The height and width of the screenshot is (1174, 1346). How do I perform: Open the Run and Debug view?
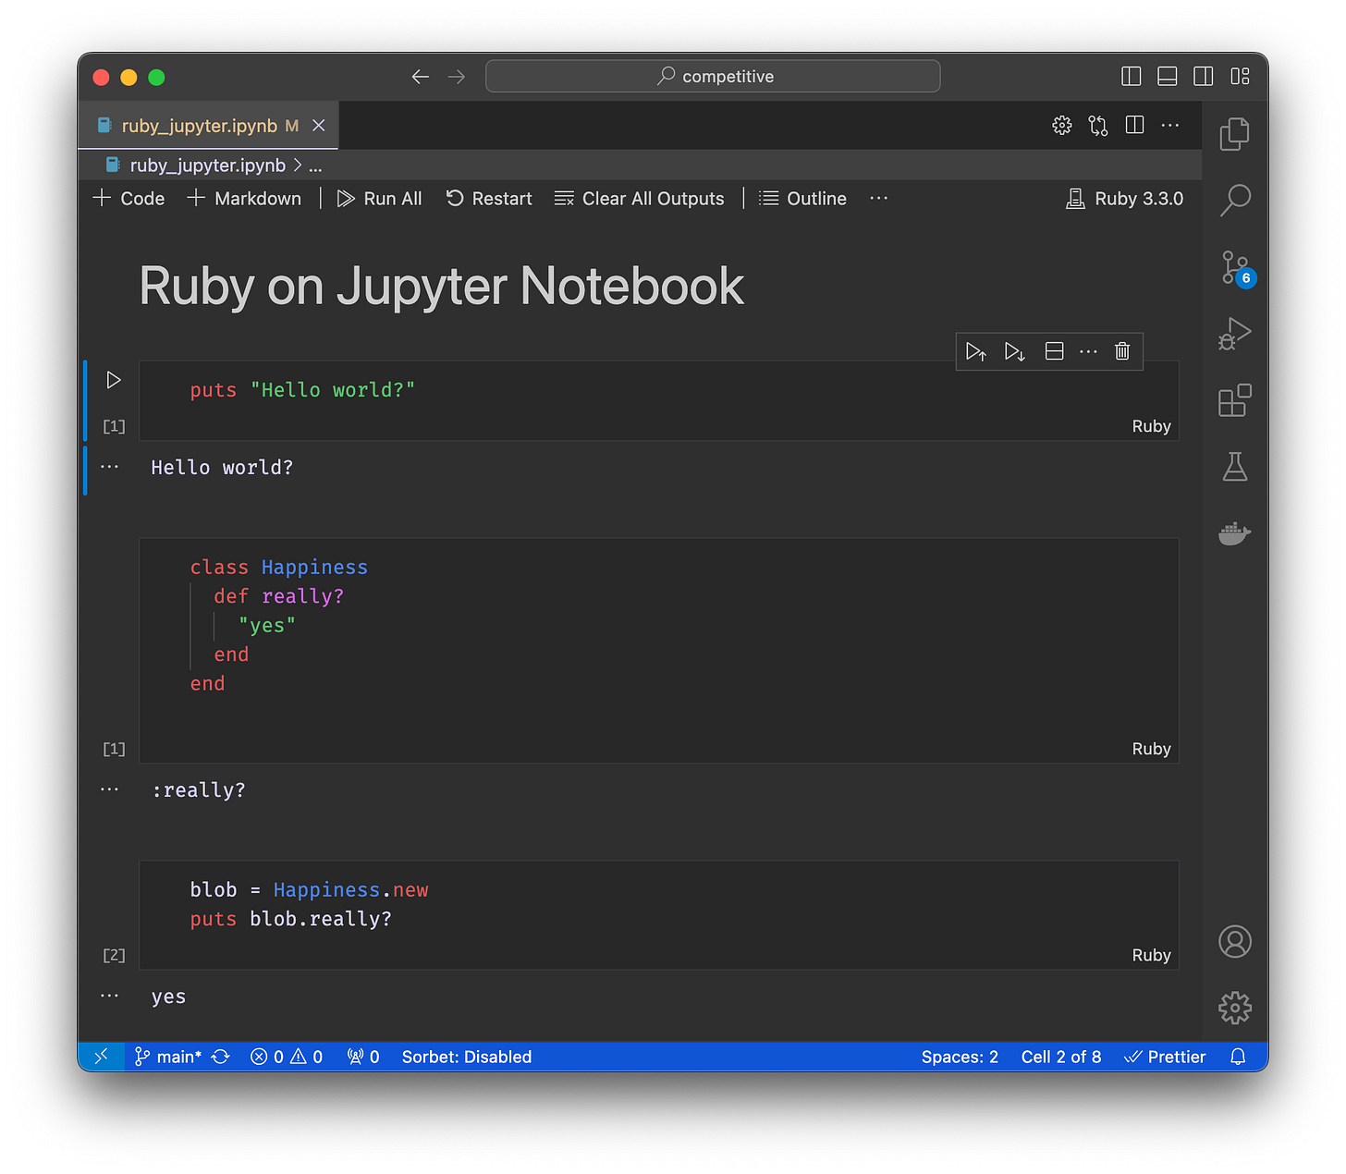click(1234, 334)
